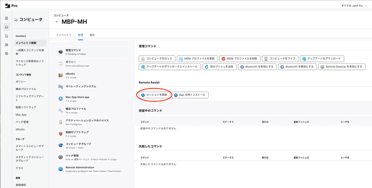Open 登録通知 in sidebar
This screenshot has width=372, height=188.
(x=21, y=185)
